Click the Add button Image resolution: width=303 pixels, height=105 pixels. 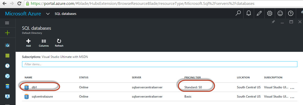pyautogui.click(x=28, y=43)
